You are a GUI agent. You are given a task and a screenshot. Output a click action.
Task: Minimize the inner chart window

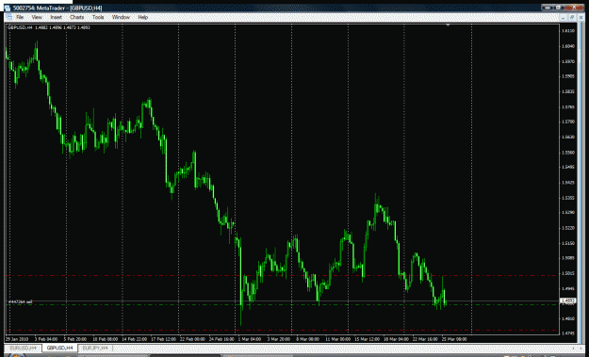tap(564, 17)
